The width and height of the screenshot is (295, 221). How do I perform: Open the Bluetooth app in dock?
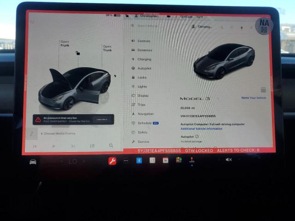[139, 161]
